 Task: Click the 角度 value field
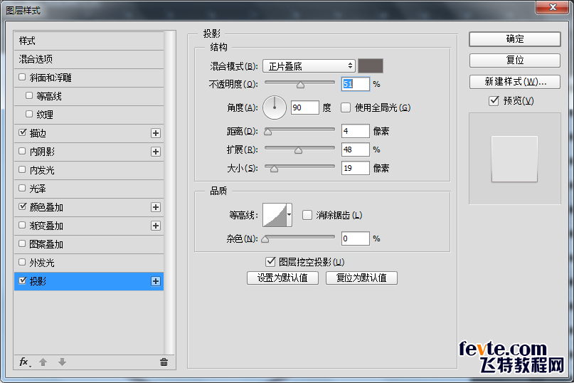(305, 107)
